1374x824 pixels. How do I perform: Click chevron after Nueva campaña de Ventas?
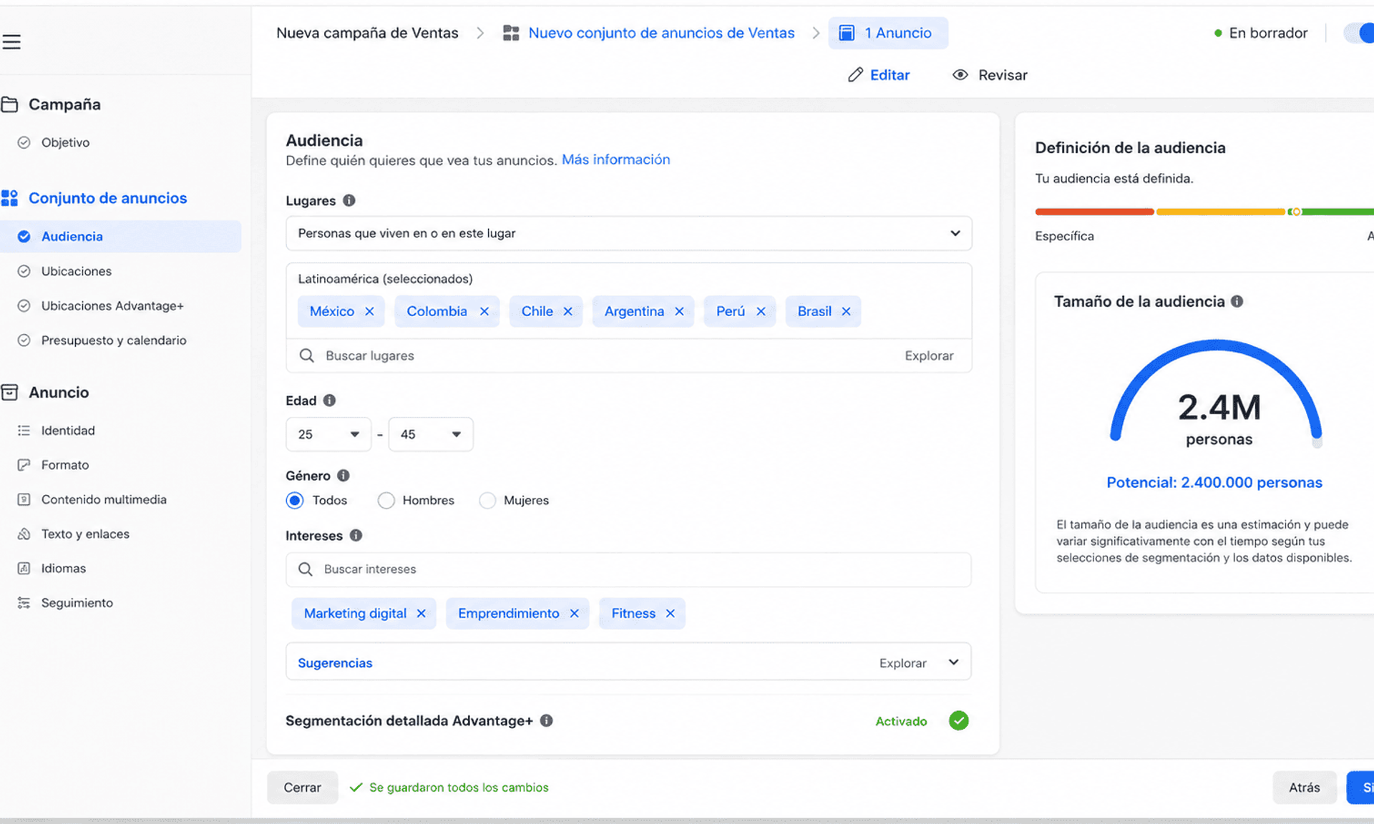click(480, 33)
